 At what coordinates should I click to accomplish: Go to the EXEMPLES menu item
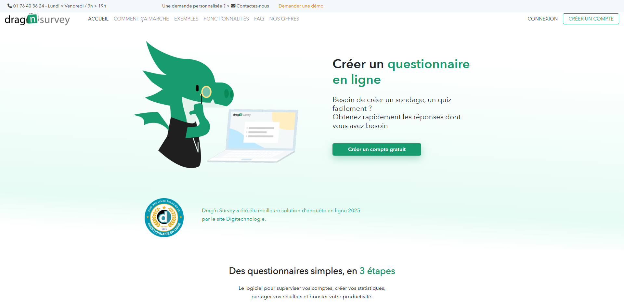click(x=186, y=19)
